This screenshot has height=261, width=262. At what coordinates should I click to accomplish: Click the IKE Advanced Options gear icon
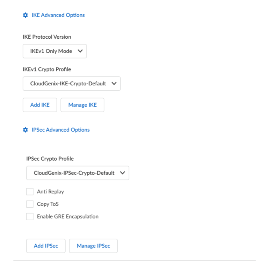(x=25, y=15)
